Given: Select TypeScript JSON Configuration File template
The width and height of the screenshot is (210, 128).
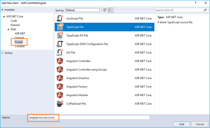Looking at the screenshot, I should 104,44.
